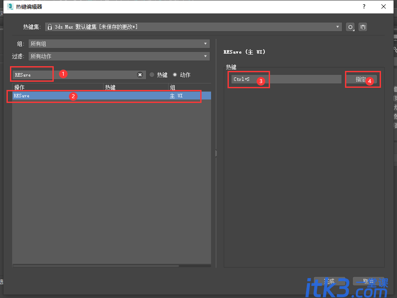Save hotkey set with disk icon
The width and height of the screenshot is (397, 298).
[x=363, y=27]
